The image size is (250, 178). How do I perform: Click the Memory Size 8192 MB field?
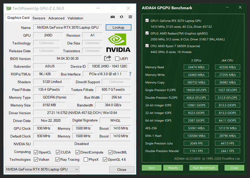click(x=49, y=105)
